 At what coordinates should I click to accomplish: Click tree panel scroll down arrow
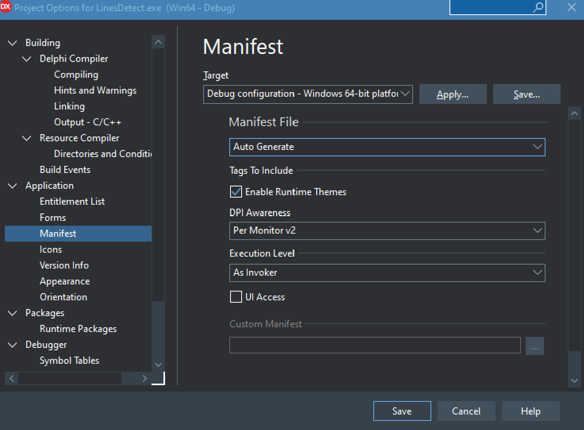click(x=158, y=365)
